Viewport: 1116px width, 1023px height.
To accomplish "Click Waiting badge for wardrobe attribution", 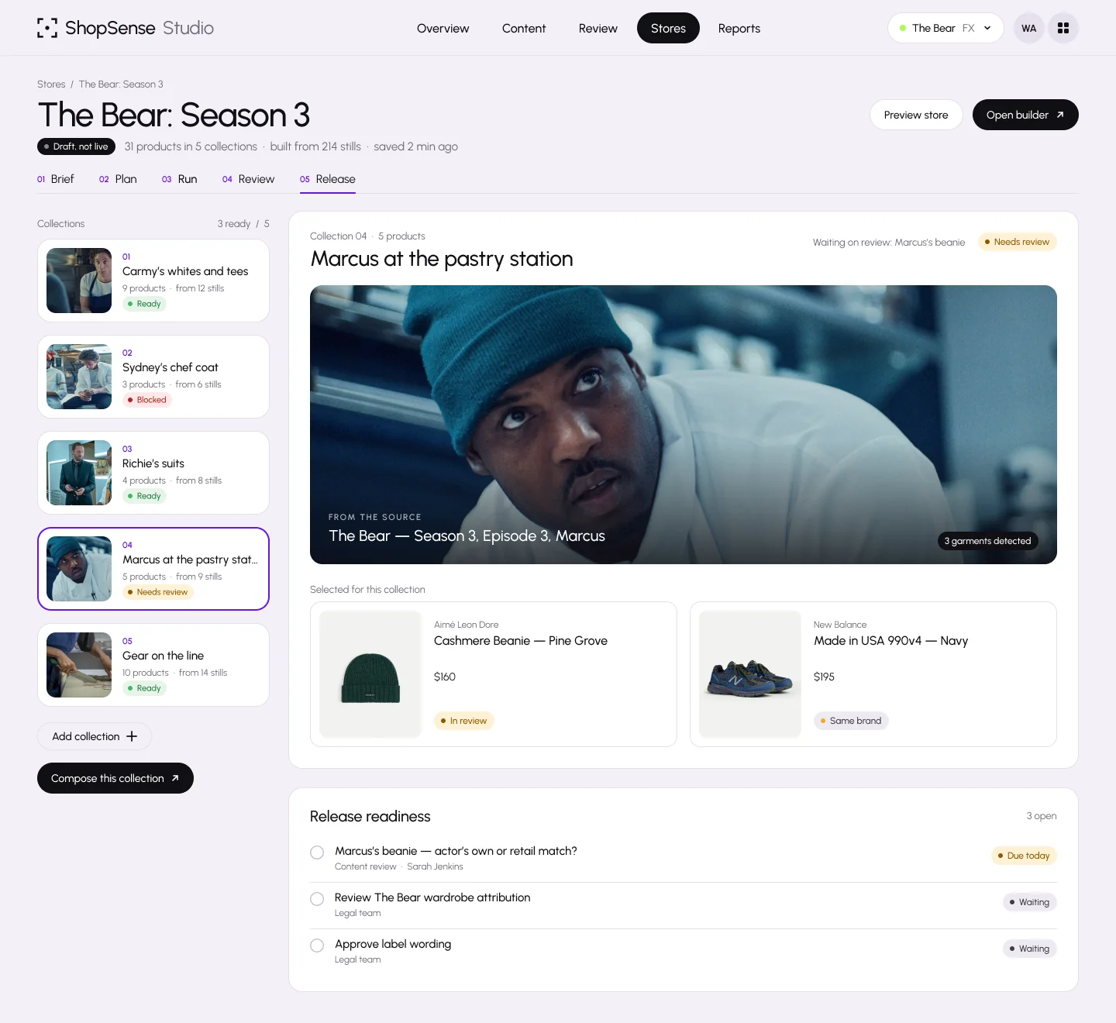I will pyautogui.click(x=1030, y=902).
